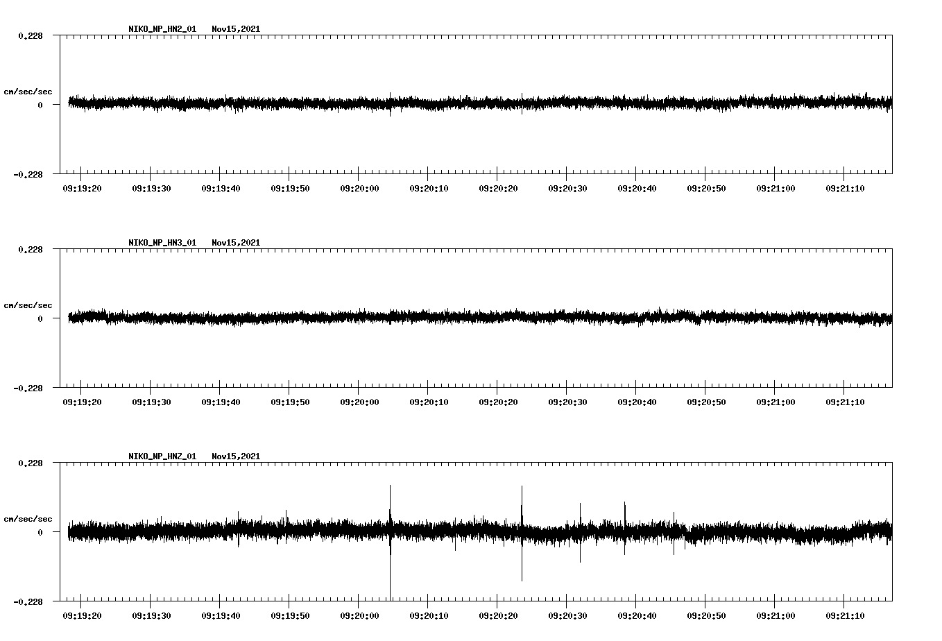Click the 09:19:20 time label under HNZ plot
This screenshot has width=942, height=641.
[x=82, y=615]
